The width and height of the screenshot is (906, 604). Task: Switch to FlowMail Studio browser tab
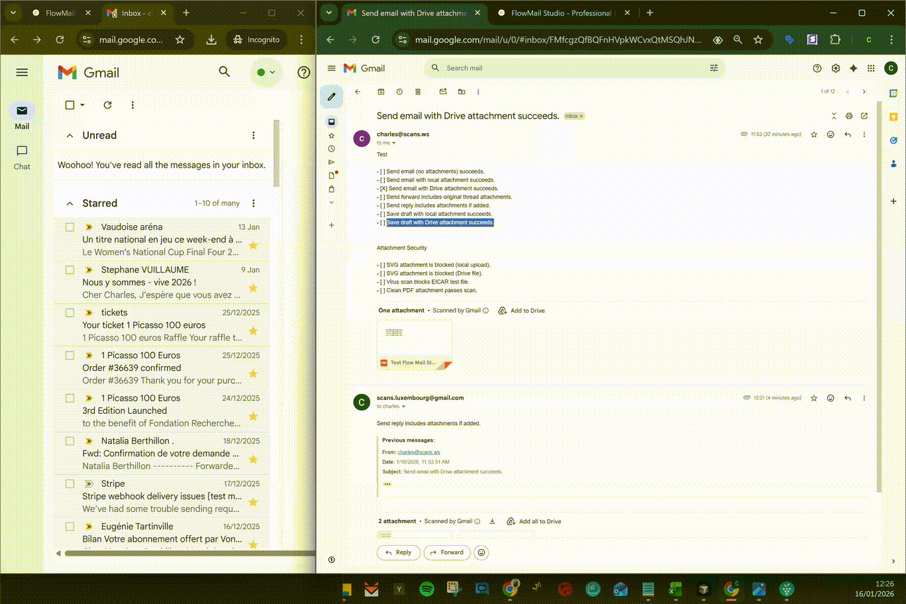tap(560, 13)
